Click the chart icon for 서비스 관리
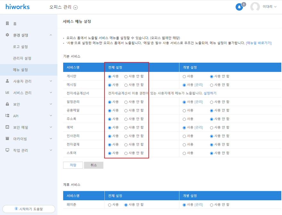282x215 pixels. tap(7, 93)
